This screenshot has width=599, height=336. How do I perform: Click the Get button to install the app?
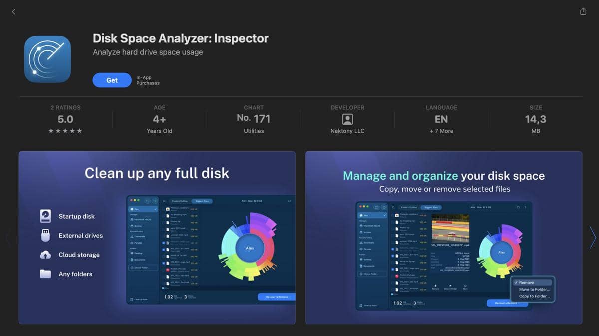[x=112, y=80]
